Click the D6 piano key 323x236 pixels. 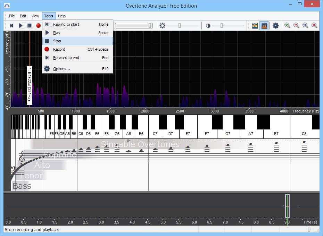(88, 134)
